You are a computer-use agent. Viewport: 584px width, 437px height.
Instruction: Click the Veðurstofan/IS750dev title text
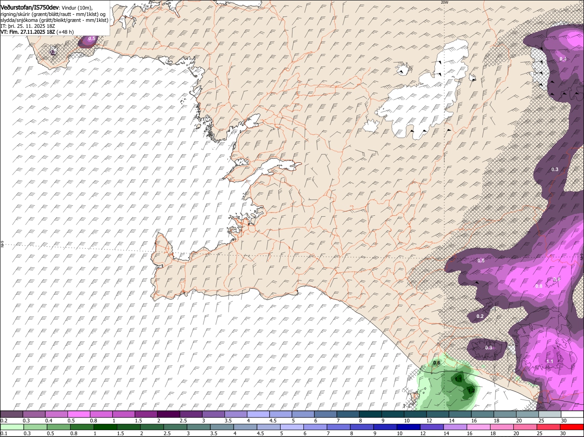point(30,7)
